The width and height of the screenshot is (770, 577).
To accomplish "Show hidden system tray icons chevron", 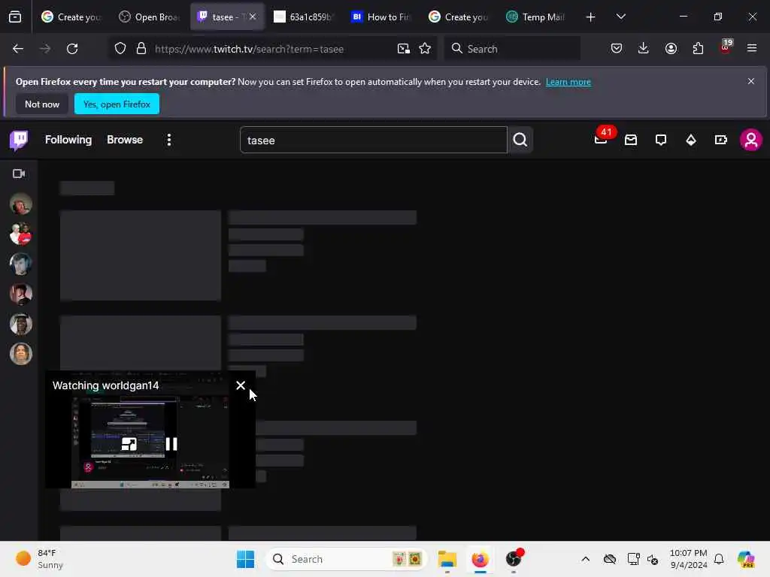I will coord(585,559).
